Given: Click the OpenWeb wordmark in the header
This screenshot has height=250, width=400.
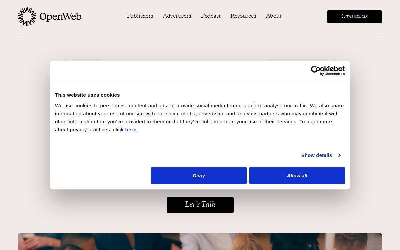Looking at the screenshot, I should point(60,16).
